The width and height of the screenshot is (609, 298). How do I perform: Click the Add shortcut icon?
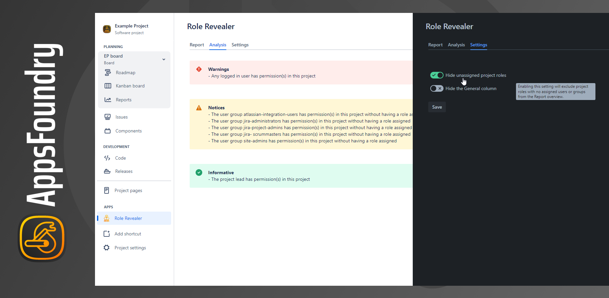[107, 234]
